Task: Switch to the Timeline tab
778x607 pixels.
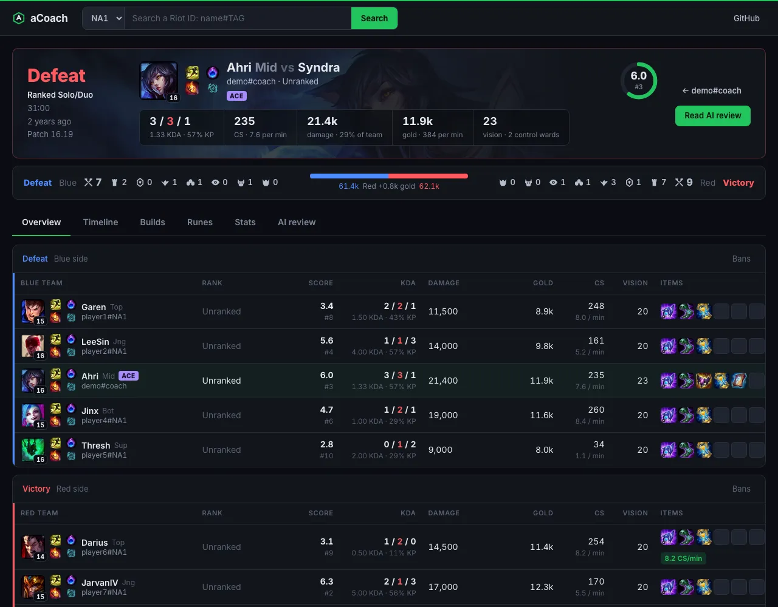Action: (101, 222)
